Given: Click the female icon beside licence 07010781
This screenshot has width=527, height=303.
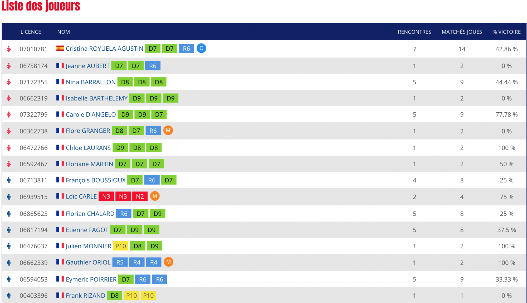Looking at the screenshot, I should coord(9,49).
